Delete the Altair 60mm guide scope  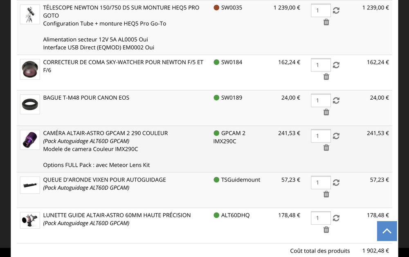326,230
